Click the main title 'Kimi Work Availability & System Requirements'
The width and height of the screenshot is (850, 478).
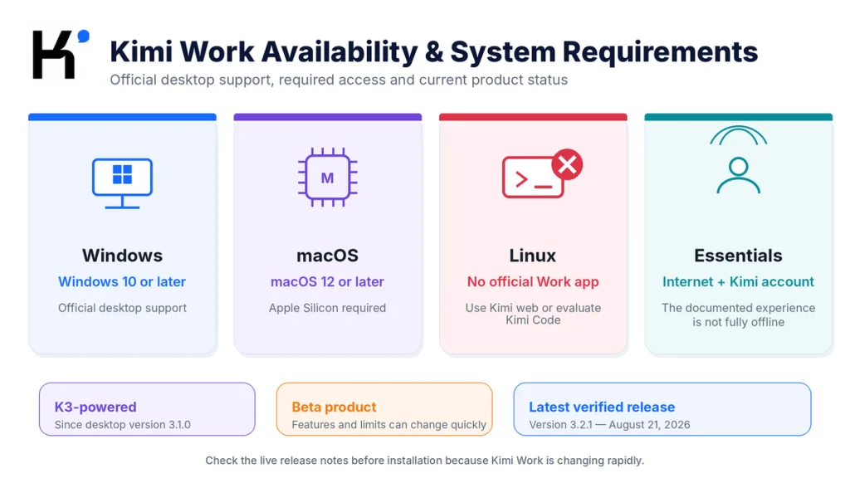tap(433, 52)
